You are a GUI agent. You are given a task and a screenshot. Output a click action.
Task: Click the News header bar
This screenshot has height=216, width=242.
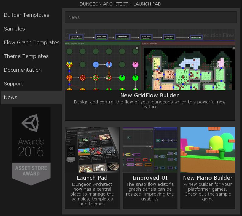pos(151,17)
